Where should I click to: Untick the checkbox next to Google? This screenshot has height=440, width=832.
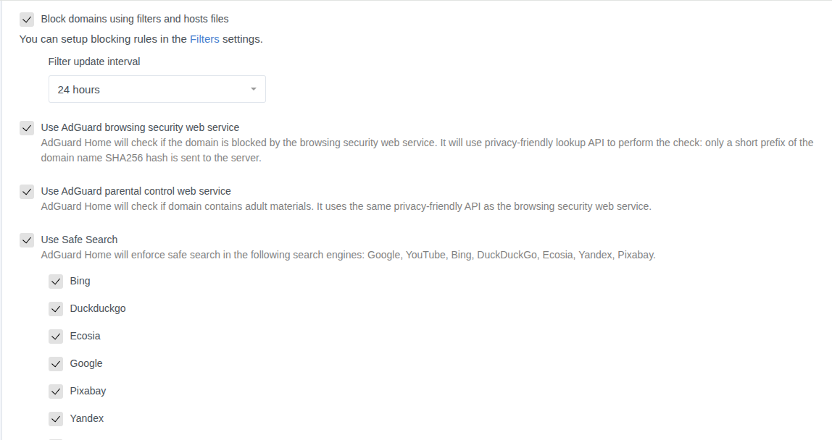coord(56,364)
